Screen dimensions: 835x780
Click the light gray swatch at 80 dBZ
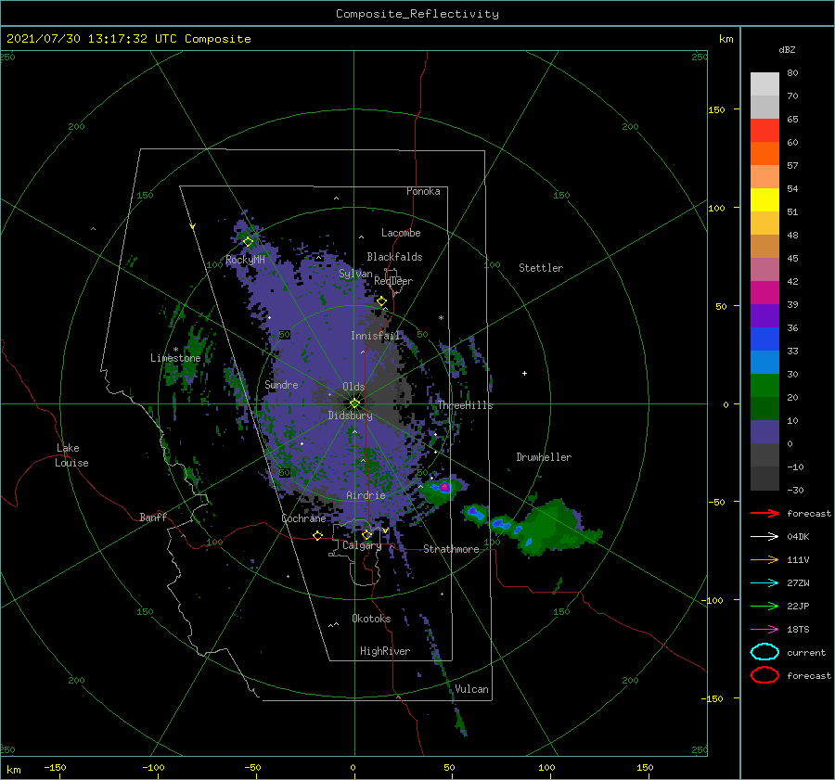tap(764, 83)
